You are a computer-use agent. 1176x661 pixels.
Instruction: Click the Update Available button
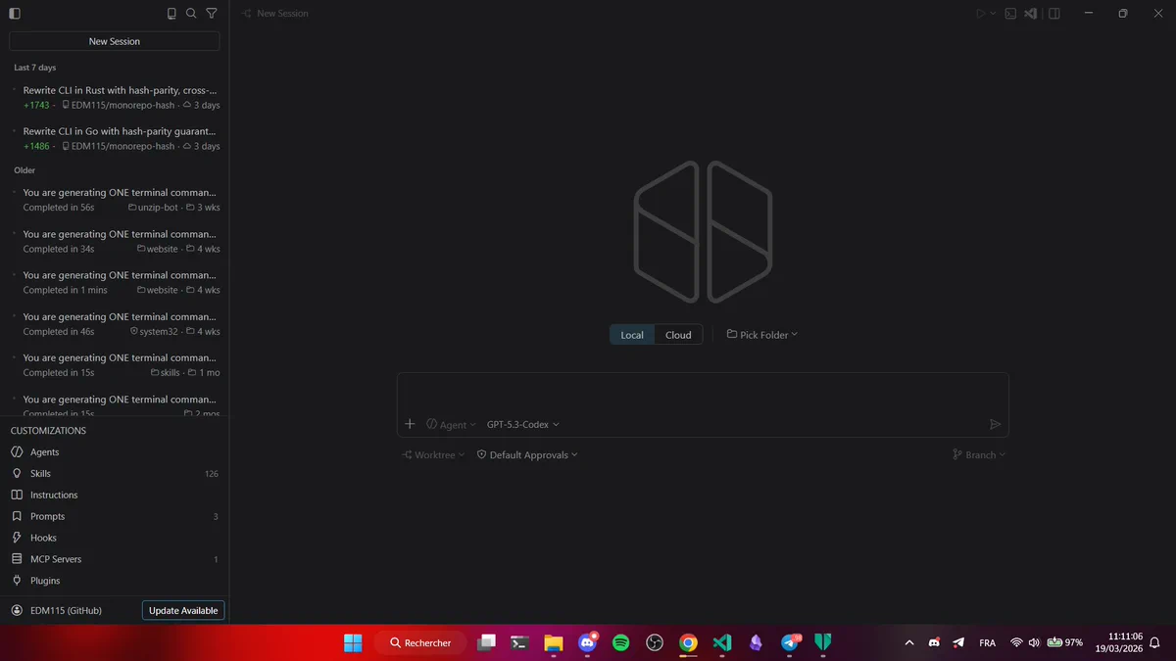tap(183, 610)
